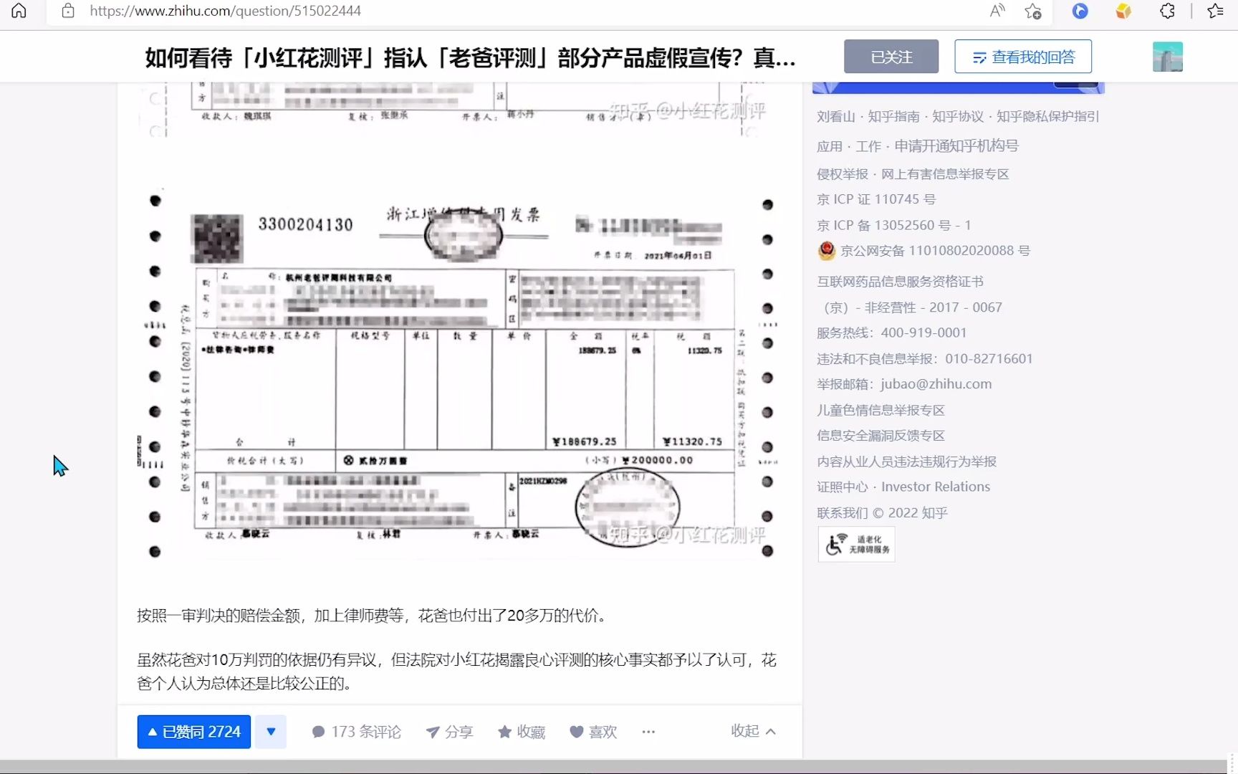Open 工作 link in footer
The image size is (1238, 774).
pos(868,146)
